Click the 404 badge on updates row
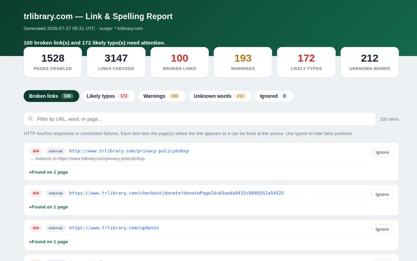 coord(35,228)
